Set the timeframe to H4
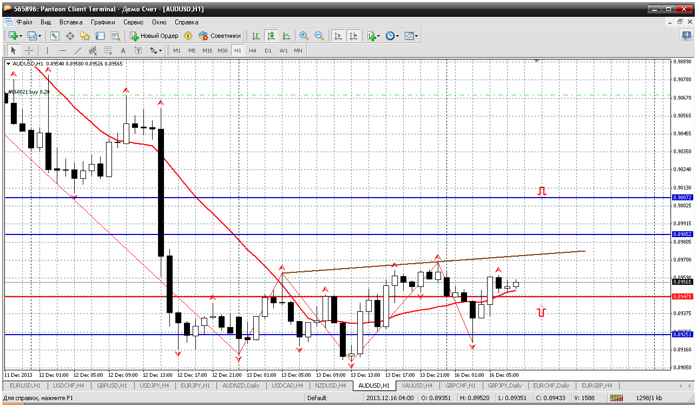The height and width of the screenshot is (405, 697). [253, 50]
